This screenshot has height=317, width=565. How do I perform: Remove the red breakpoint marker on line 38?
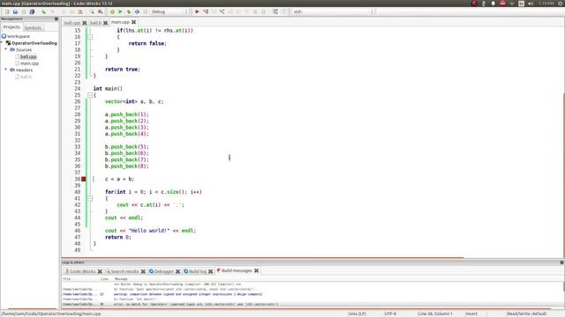tap(84, 179)
